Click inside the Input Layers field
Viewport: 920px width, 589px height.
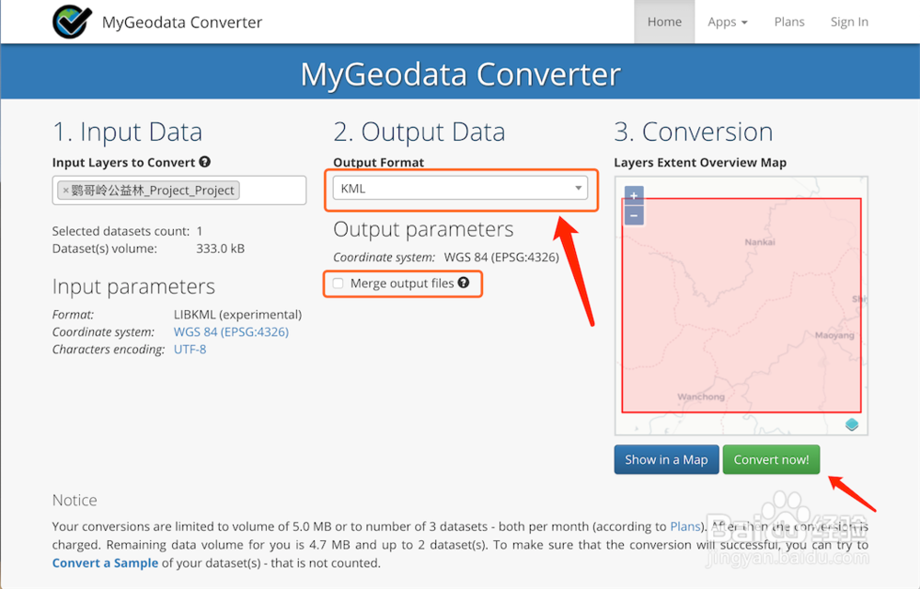(x=179, y=191)
